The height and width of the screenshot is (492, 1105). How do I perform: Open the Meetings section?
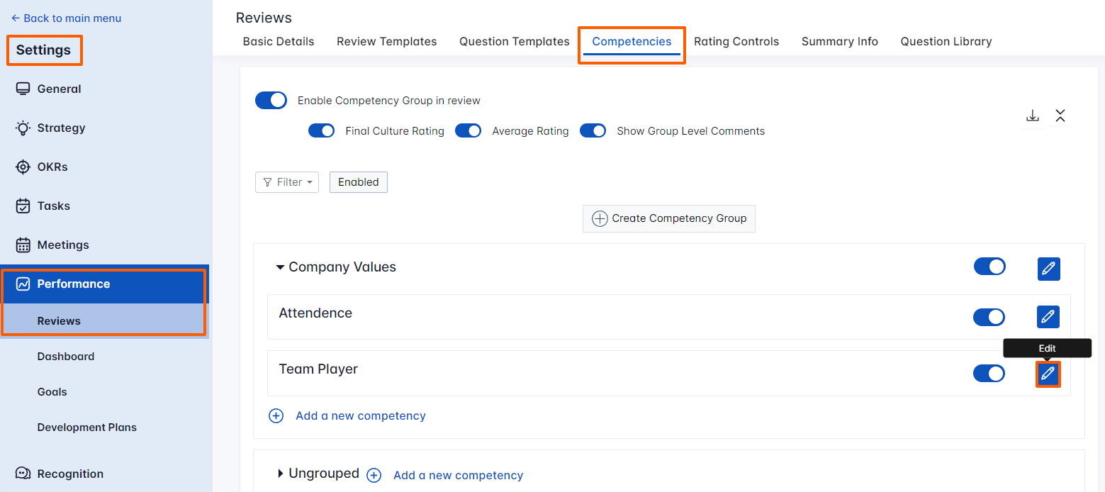[64, 245]
